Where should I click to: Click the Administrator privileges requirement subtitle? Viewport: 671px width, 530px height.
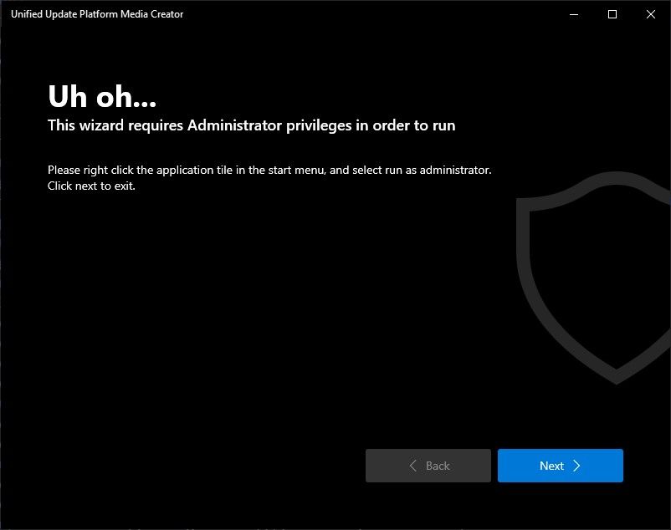coord(251,125)
